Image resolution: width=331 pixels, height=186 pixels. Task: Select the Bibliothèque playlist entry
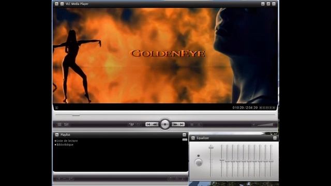click(x=64, y=145)
